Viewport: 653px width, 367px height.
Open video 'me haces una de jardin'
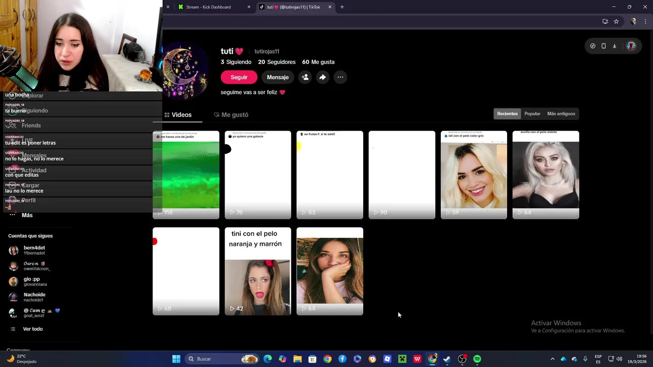(x=186, y=175)
